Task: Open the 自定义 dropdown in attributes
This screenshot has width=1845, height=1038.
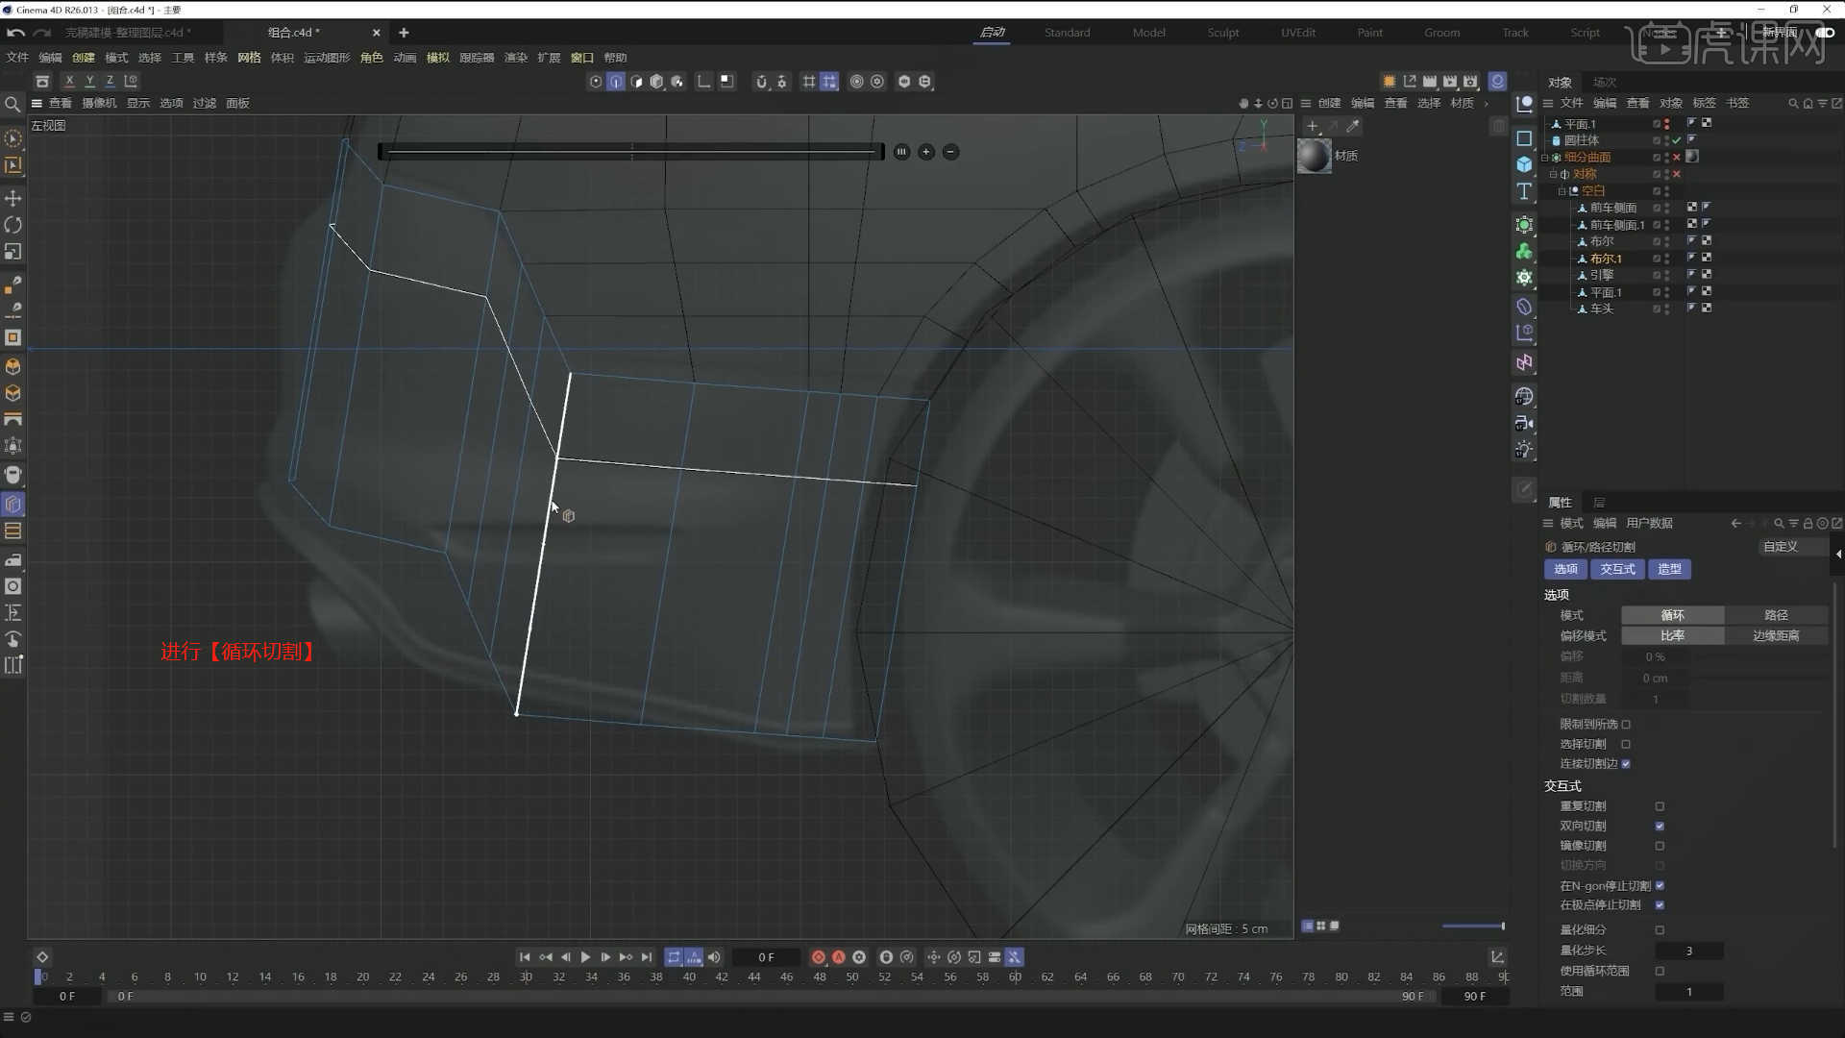Action: [x=1792, y=547]
